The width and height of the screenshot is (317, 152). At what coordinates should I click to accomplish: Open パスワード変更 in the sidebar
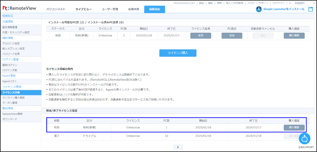point(11,54)
